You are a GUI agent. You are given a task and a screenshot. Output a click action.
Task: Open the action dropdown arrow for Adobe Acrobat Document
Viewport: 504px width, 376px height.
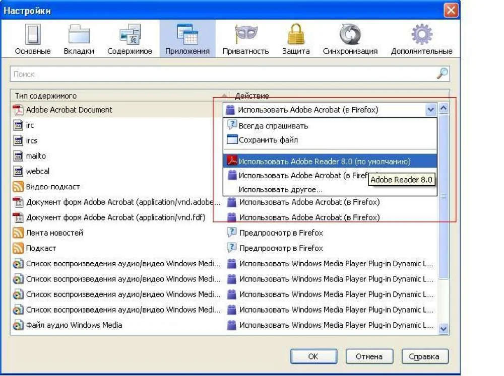(x=430, y=110)
